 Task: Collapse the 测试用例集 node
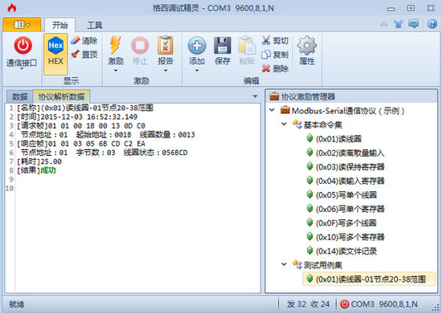click(284, 264)
